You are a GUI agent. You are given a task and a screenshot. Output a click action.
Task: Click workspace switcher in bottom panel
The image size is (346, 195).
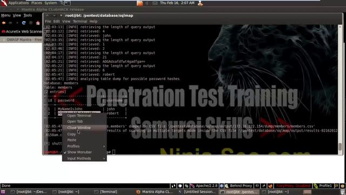307,192
